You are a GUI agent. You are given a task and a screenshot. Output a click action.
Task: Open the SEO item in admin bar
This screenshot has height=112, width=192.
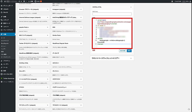click(x=38, y=1)
